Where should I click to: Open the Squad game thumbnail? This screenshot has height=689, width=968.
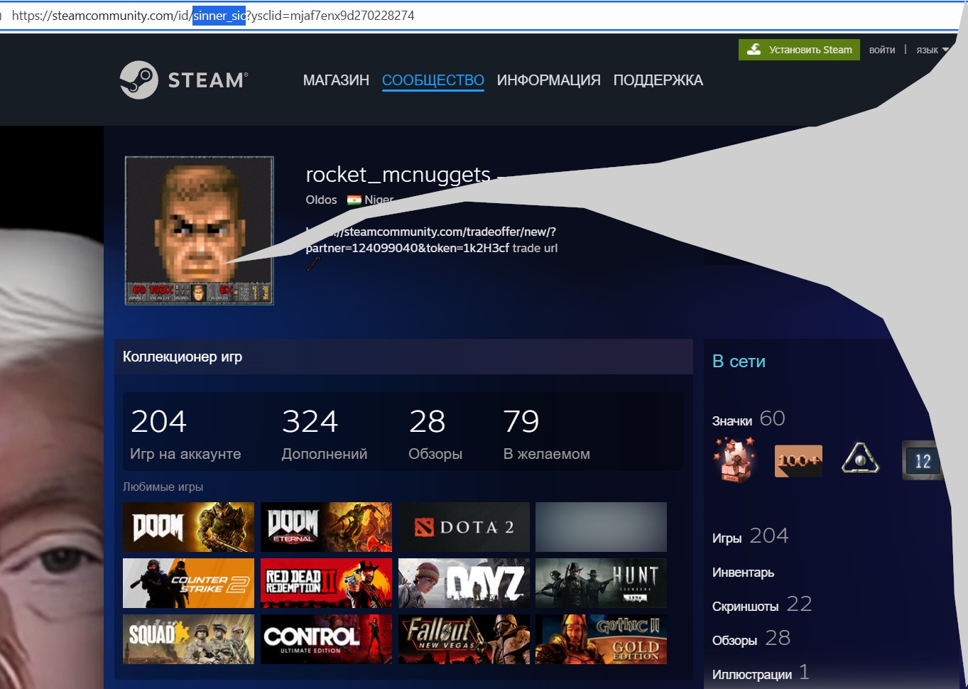point(188,639)
